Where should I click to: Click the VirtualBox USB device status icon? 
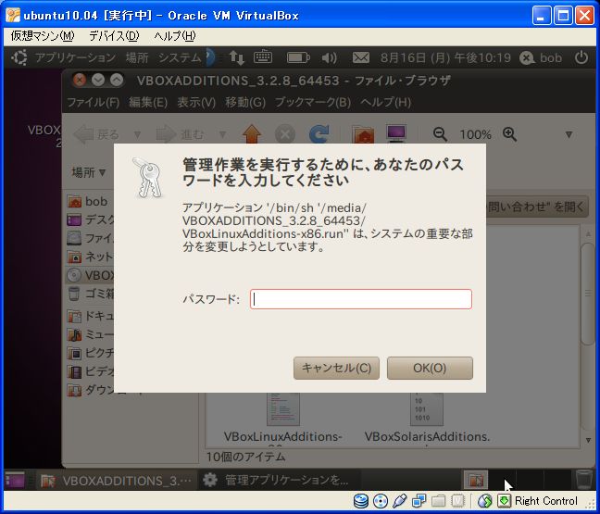click(399, 501)
